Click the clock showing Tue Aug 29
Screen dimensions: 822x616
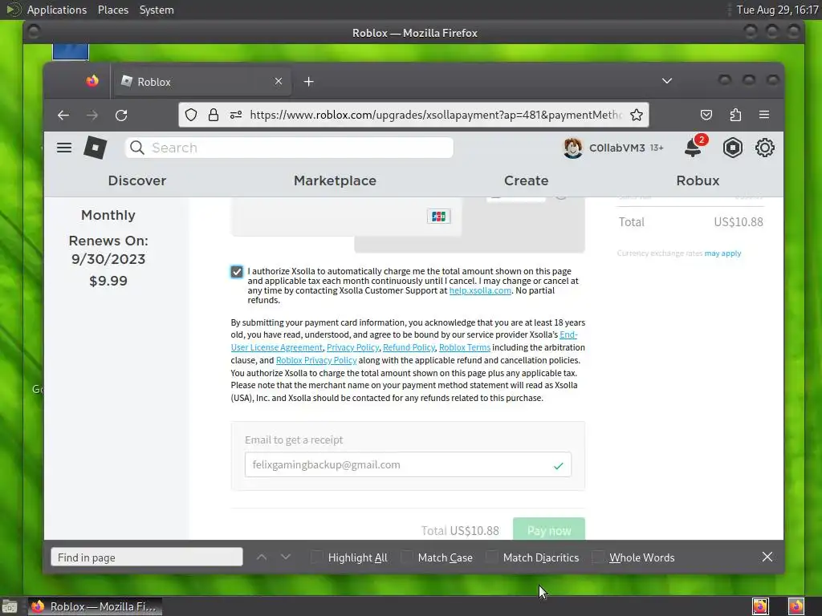[777, 10]
